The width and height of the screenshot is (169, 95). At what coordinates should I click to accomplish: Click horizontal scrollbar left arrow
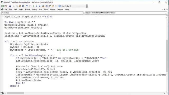click(6, 93)
